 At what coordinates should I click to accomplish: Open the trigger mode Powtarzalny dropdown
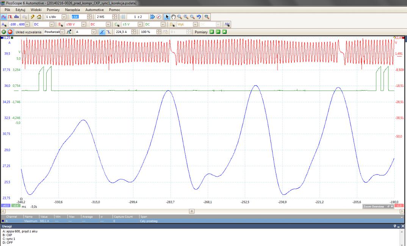[63, 32]
